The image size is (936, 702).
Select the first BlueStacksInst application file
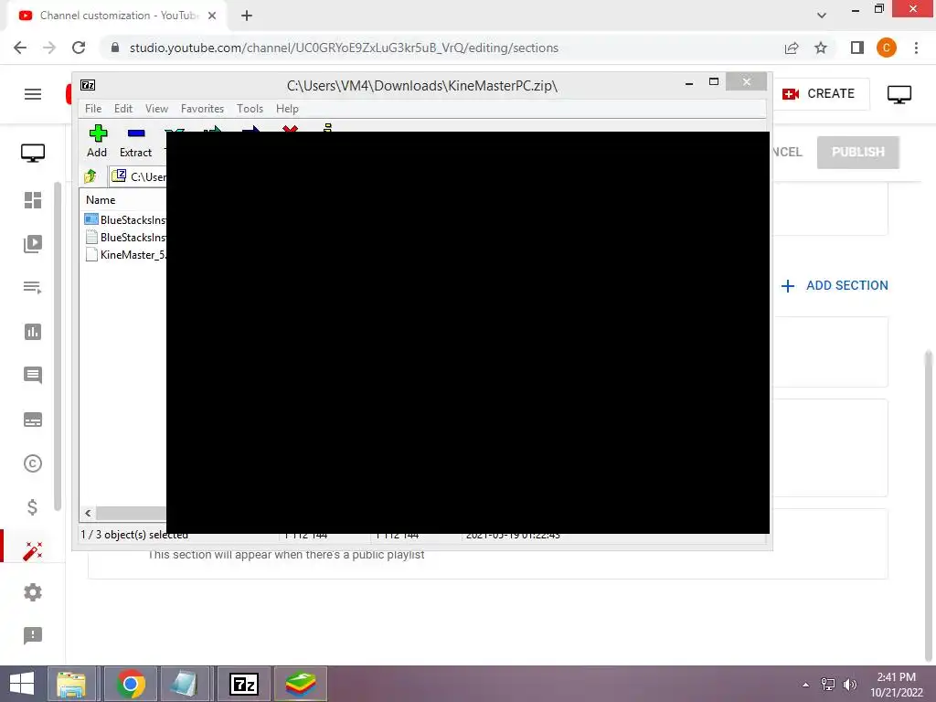pyautogui.click(x=124, y=219)
